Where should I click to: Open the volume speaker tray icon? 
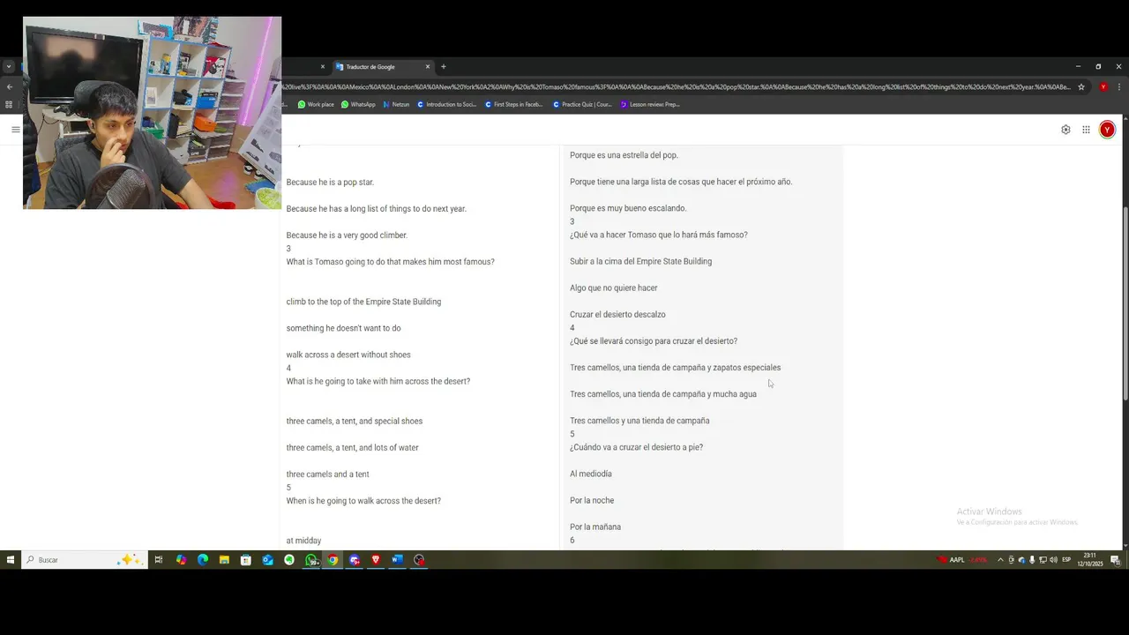(x=1053, y=560)
